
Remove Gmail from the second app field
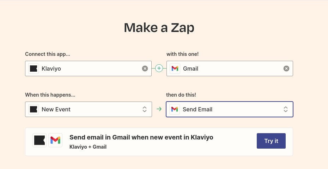[286, 69]
